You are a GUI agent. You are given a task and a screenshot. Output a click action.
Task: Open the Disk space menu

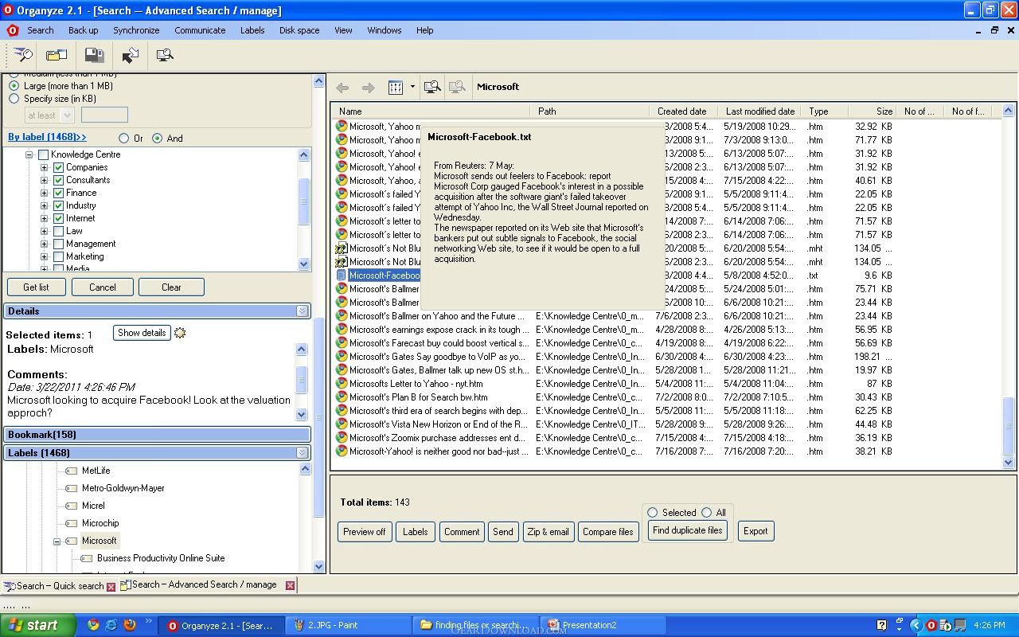(x=299, y=30)
